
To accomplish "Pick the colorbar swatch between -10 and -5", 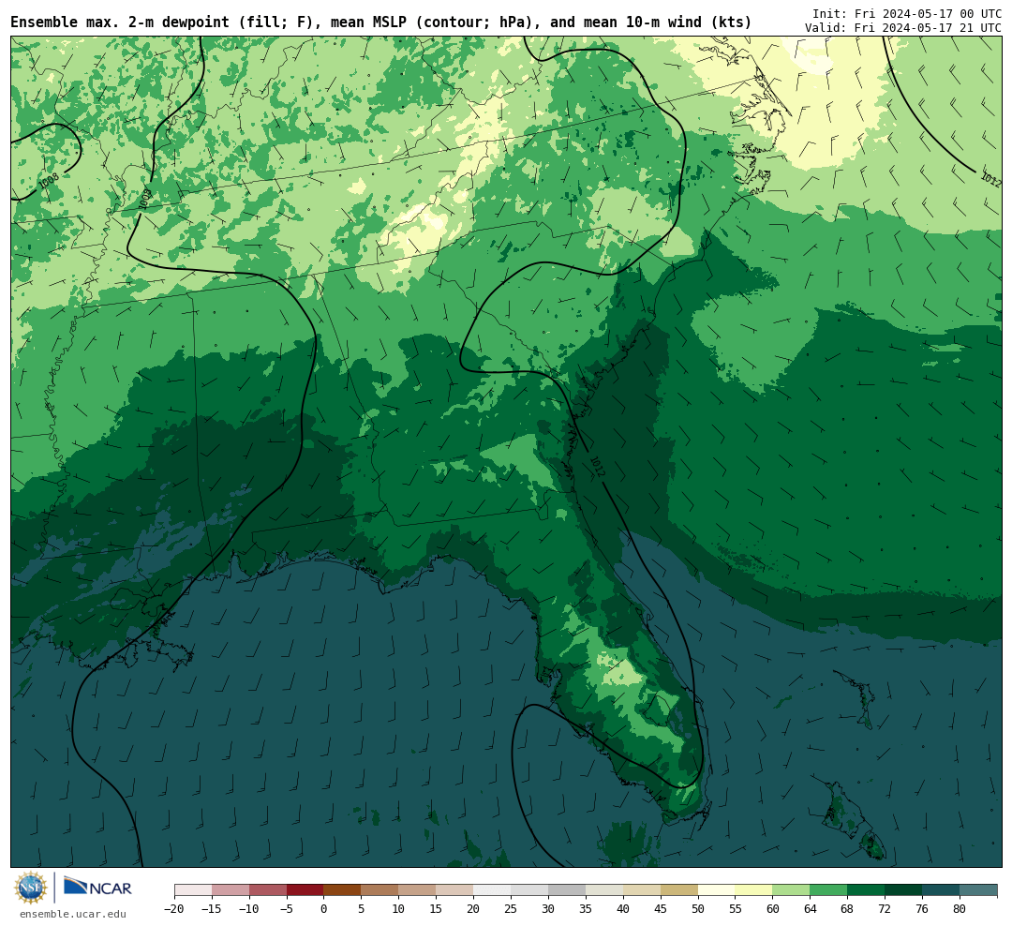I will [268, 890].
